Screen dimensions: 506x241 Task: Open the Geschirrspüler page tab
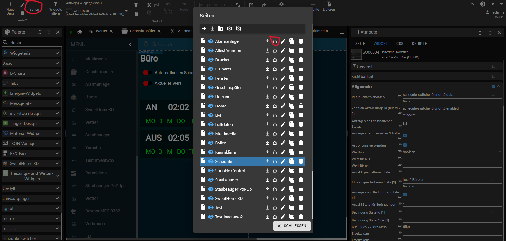tap(142, 31)
